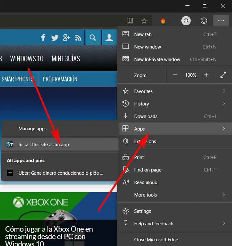Image resolution: width=232 pixels, height=246 pixels.
Task: Click the Help question mark icon
Action: coord(126,223)
